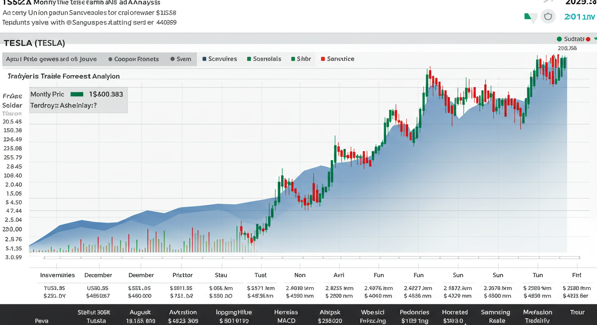The height and width of the screenshot is (325, 597).
Task: Click the shield icon in the gray circle
Action: point(548,17)
